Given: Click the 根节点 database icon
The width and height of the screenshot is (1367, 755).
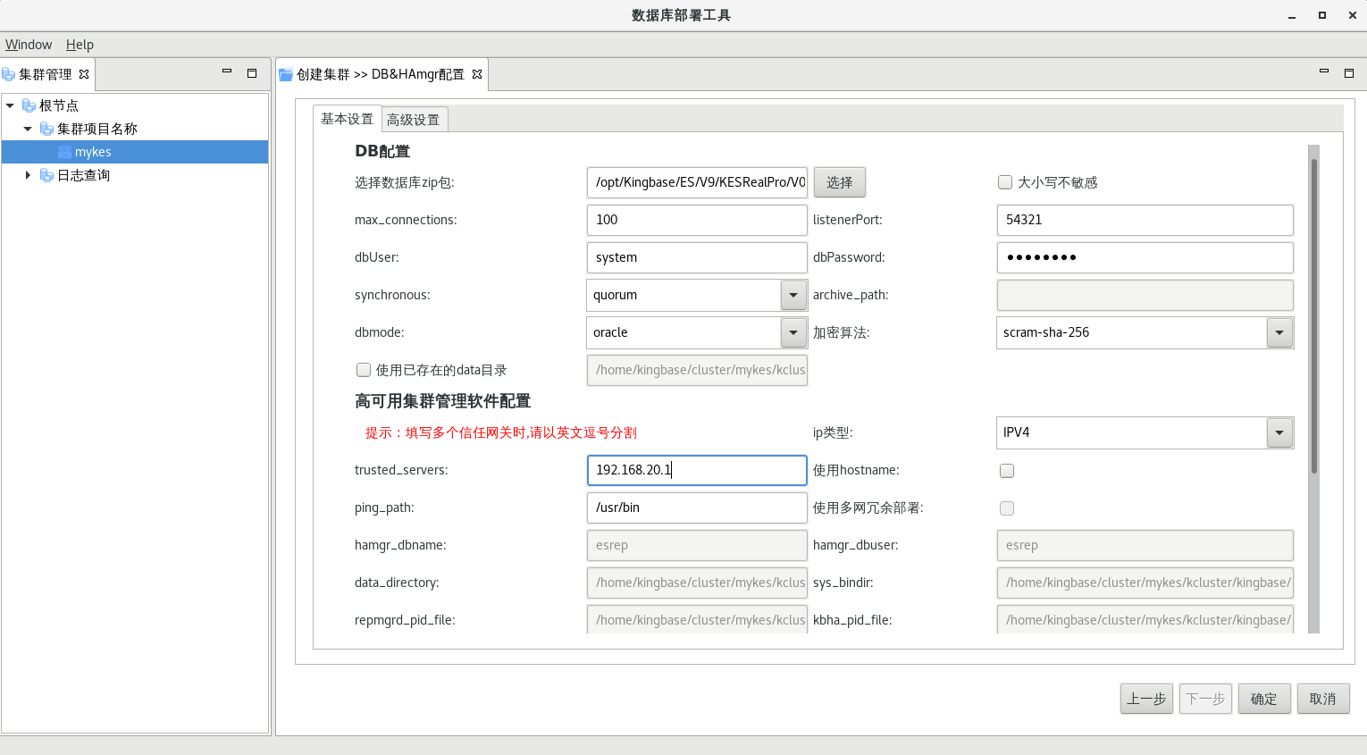Looking at the screenshot, I should click(x=29, y=105).
